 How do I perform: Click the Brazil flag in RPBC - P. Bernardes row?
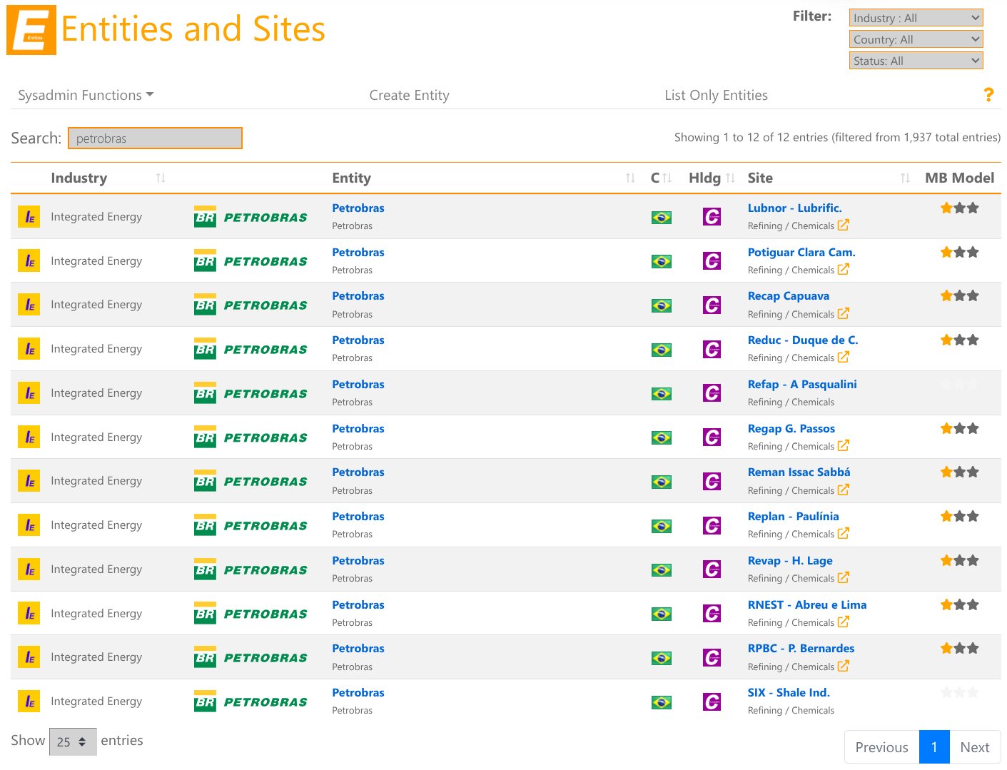[662, 658]
